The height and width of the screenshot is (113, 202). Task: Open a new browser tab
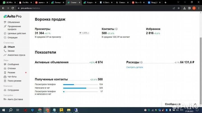[166, 3]
